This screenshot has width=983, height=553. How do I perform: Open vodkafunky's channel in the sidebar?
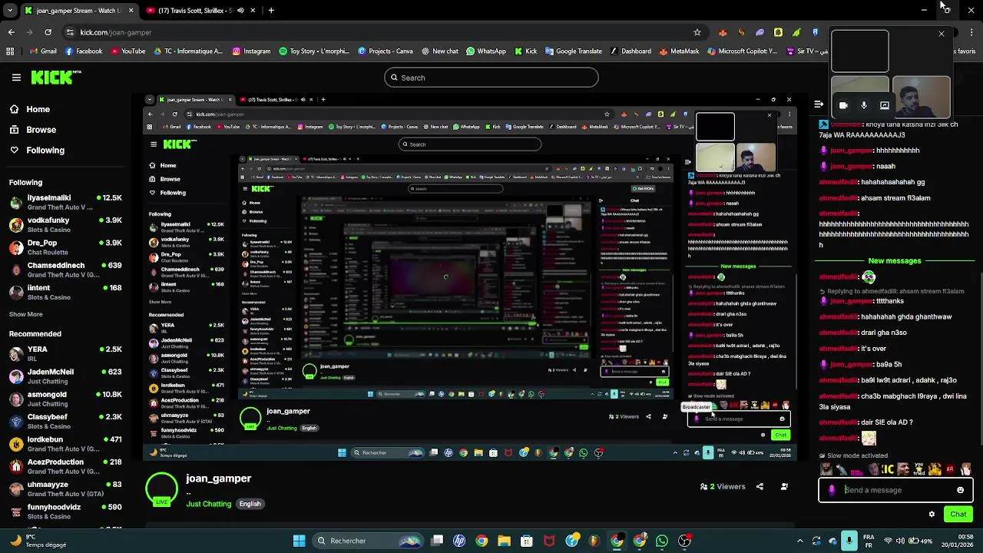point(65,224)
